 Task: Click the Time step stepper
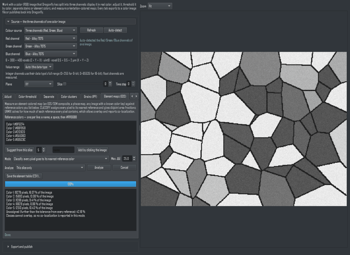click(x=131, y=84)
